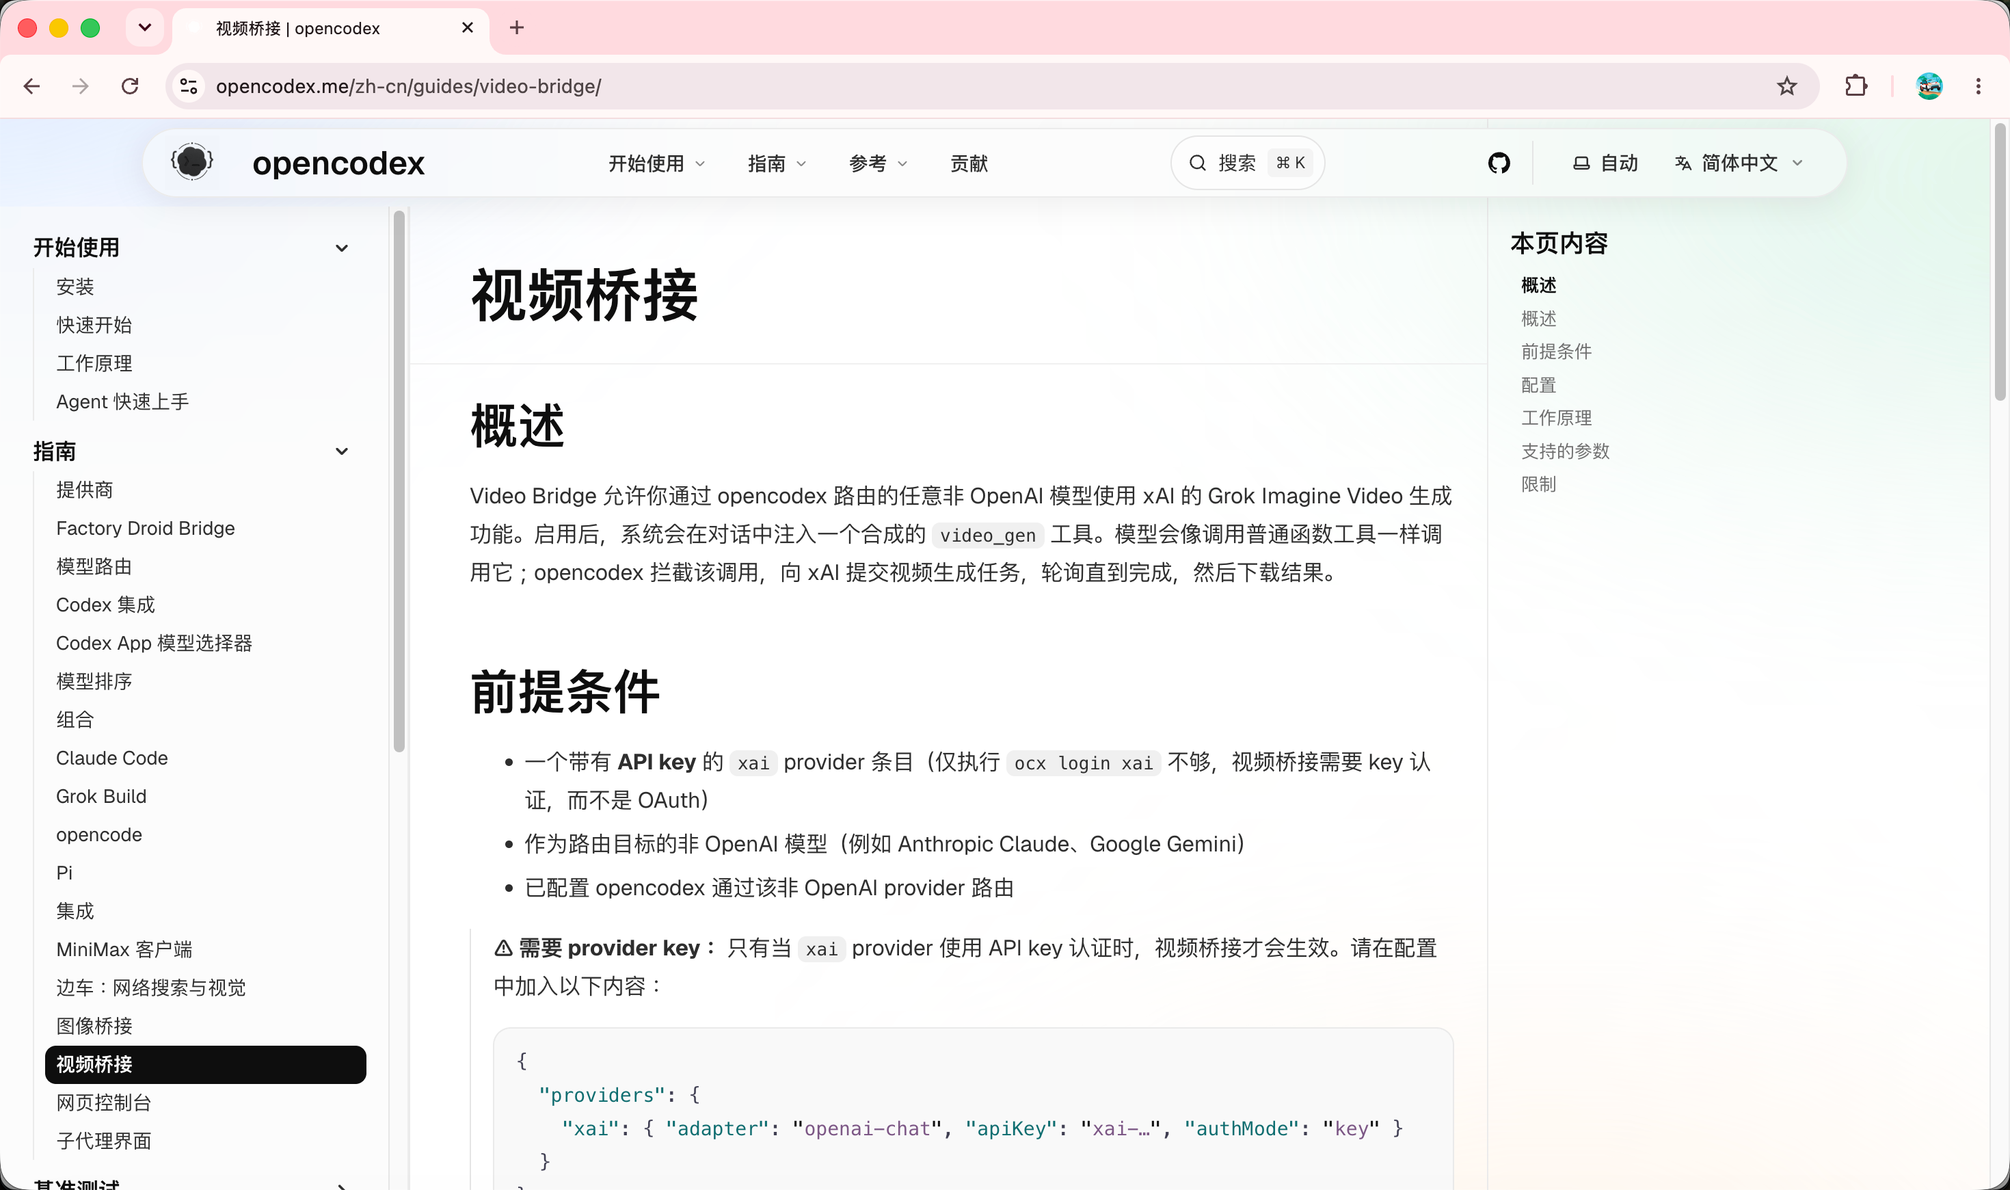The height and width of the screenshot is (1190, 2010).
Task: Jump to 支持的参数 in page contents
Action: (x=1565, y=451)
